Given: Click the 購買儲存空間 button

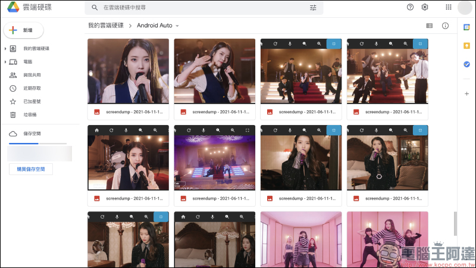Looking at the screenshot, I should point(31,169).
